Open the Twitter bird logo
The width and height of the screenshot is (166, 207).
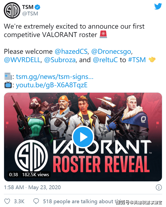tap(158, 6)
